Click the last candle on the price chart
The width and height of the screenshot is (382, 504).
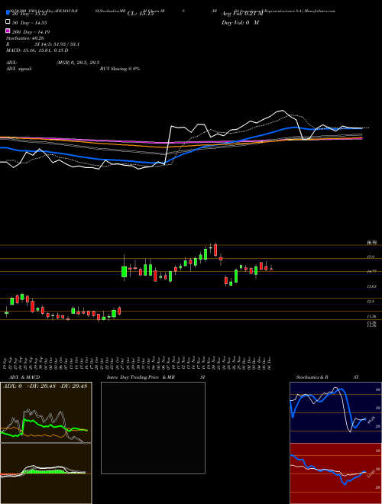pyautogui.click(x=271, y=268)
